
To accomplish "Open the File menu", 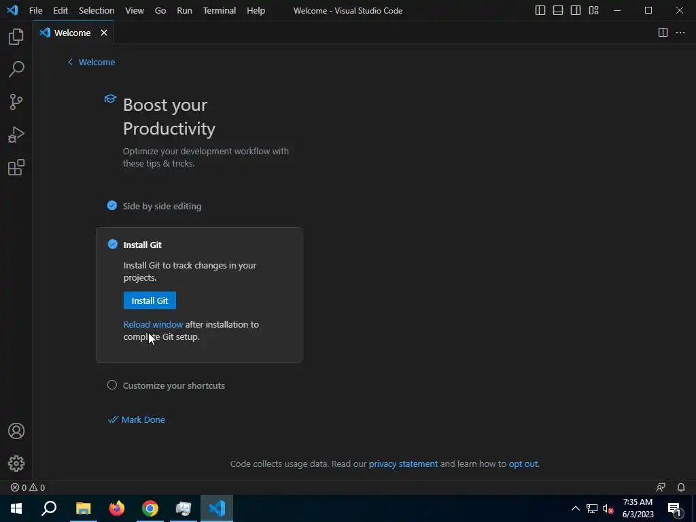I will pos(35,10).
